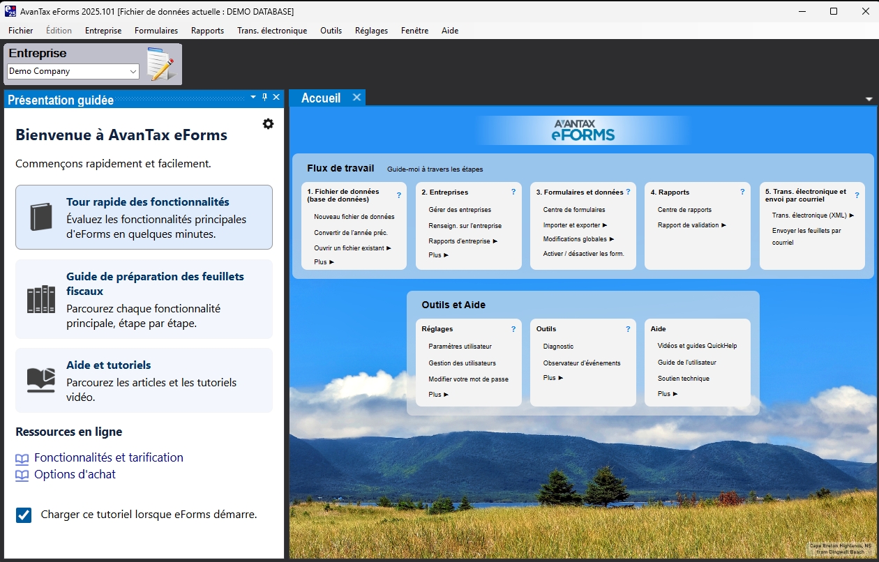Open the Formulaires menu
The height and width of the screenshot is (562, 879).
[156, 31]
